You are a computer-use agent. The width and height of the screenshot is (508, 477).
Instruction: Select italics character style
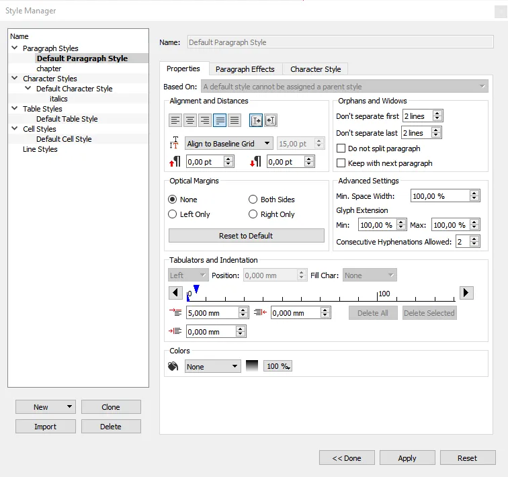(58, 99)
